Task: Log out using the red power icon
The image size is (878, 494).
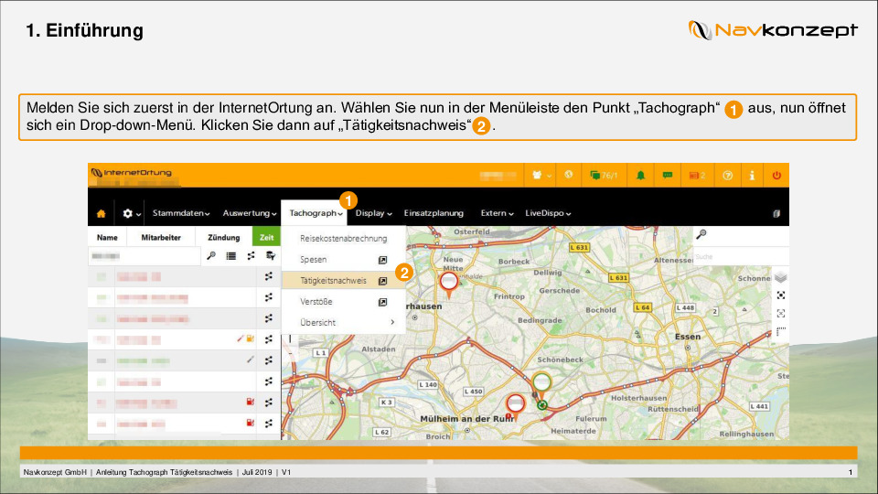Action: (776, 176)
